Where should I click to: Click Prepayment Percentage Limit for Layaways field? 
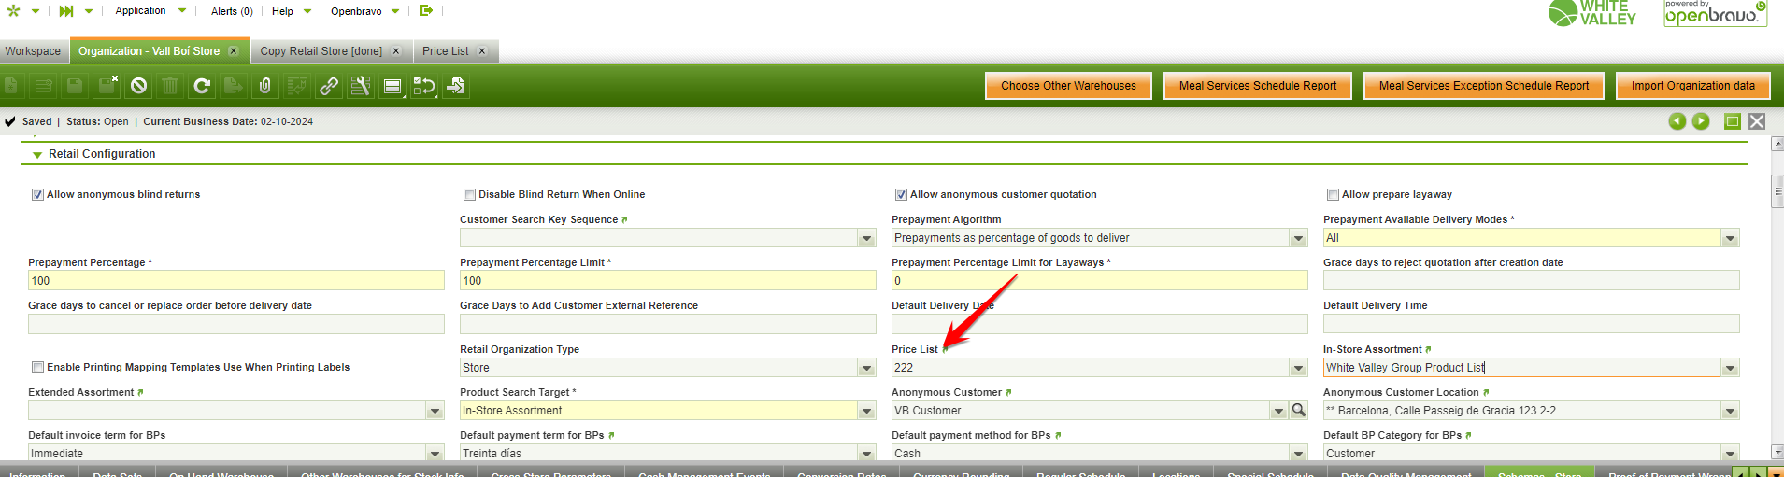(x=1100, y=281)
